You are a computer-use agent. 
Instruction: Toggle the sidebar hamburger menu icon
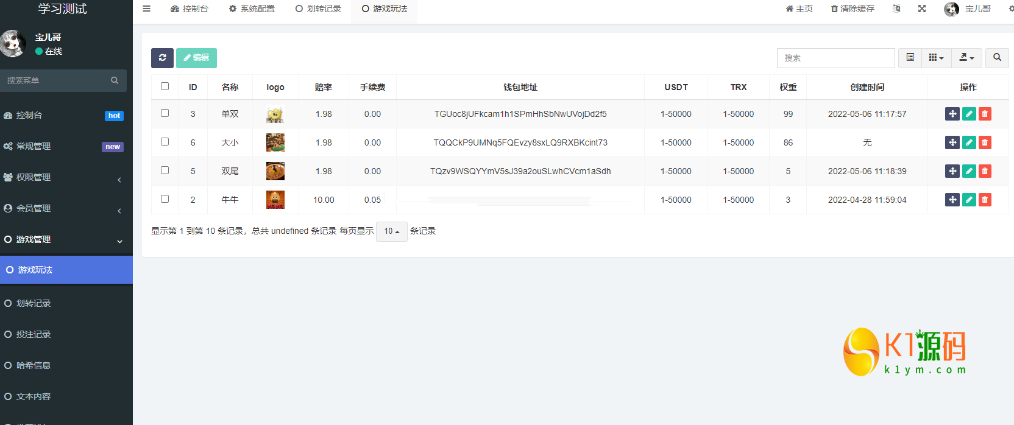point(146,9)
